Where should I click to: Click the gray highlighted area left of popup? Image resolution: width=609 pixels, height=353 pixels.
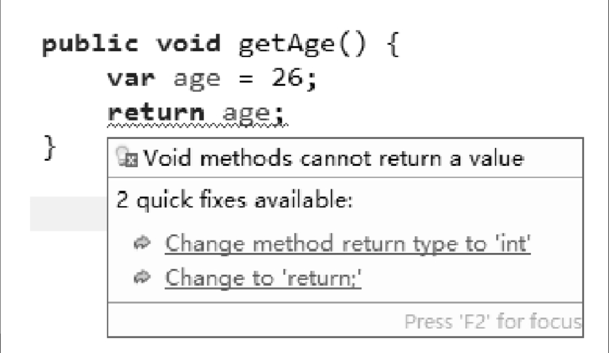69,214
